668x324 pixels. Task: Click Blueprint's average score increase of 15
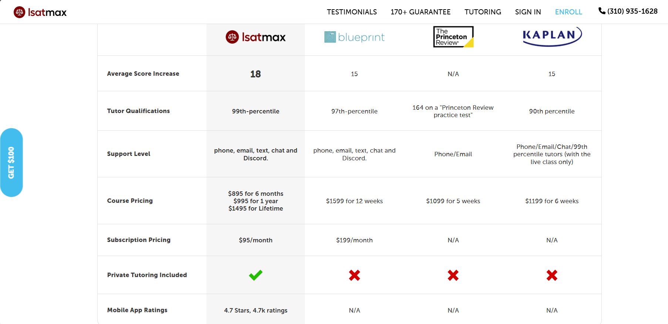coord(355,74)
